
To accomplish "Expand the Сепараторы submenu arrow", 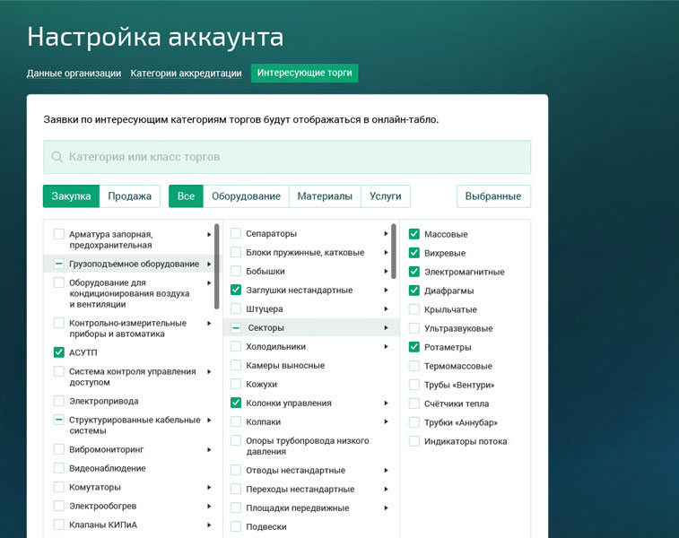I will 387,234.
